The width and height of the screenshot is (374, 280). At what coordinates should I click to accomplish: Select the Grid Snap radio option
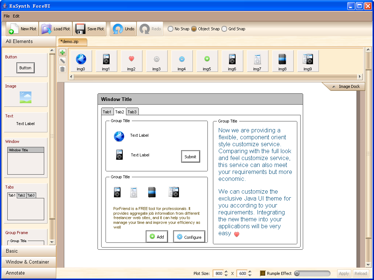[x=224, y=29]
